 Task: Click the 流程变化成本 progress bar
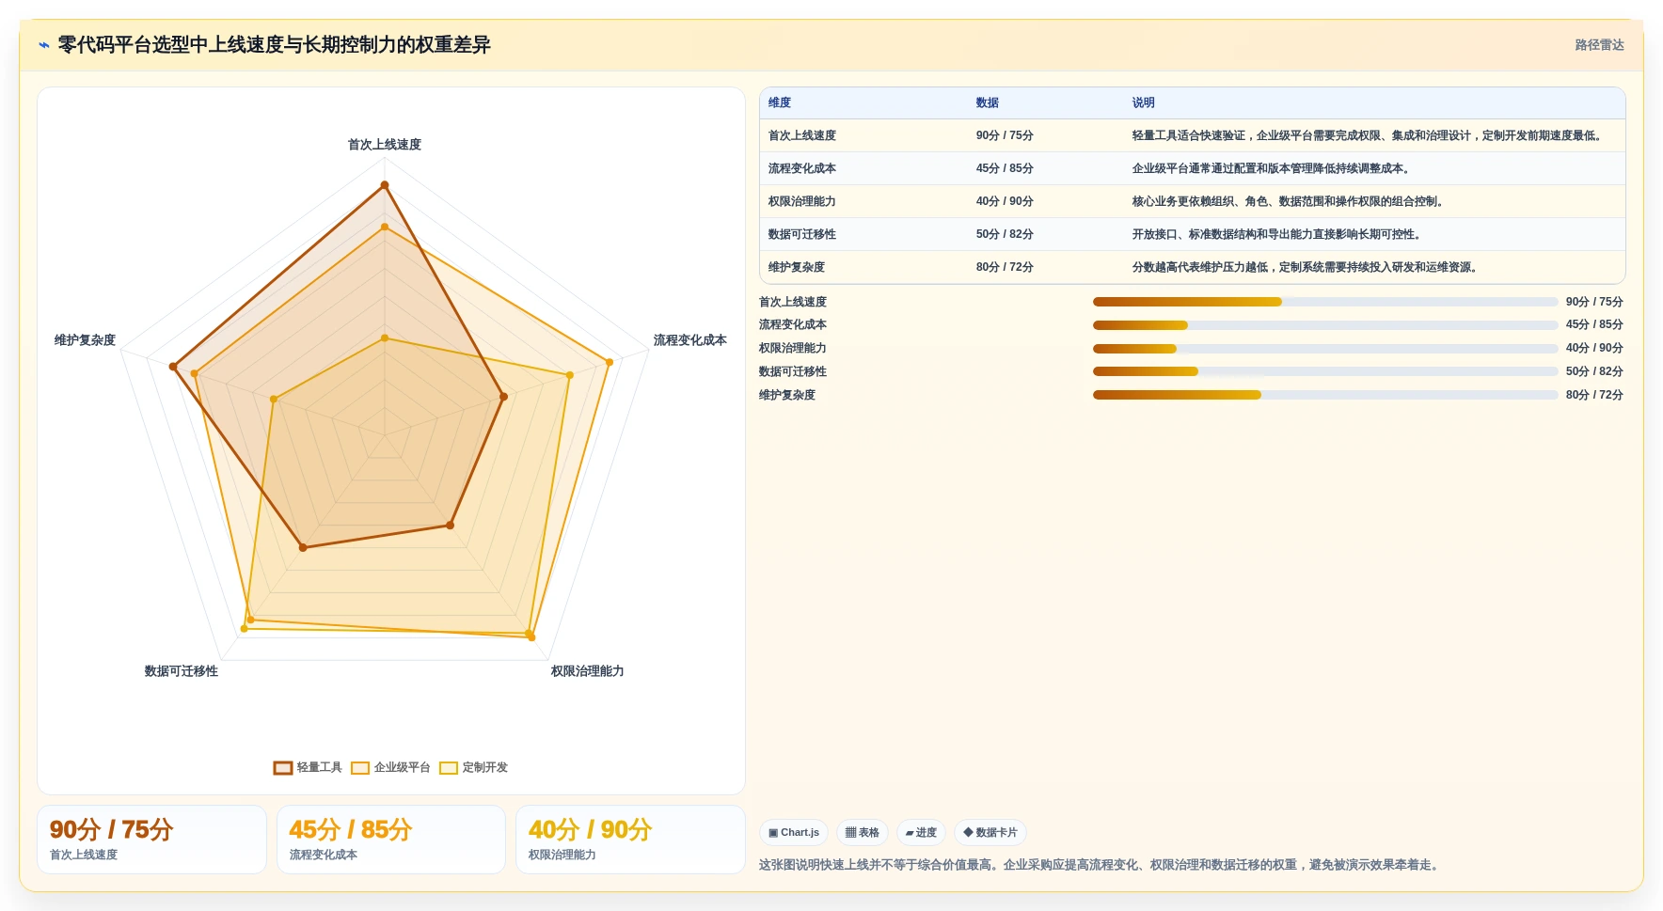pos(1325,325)
